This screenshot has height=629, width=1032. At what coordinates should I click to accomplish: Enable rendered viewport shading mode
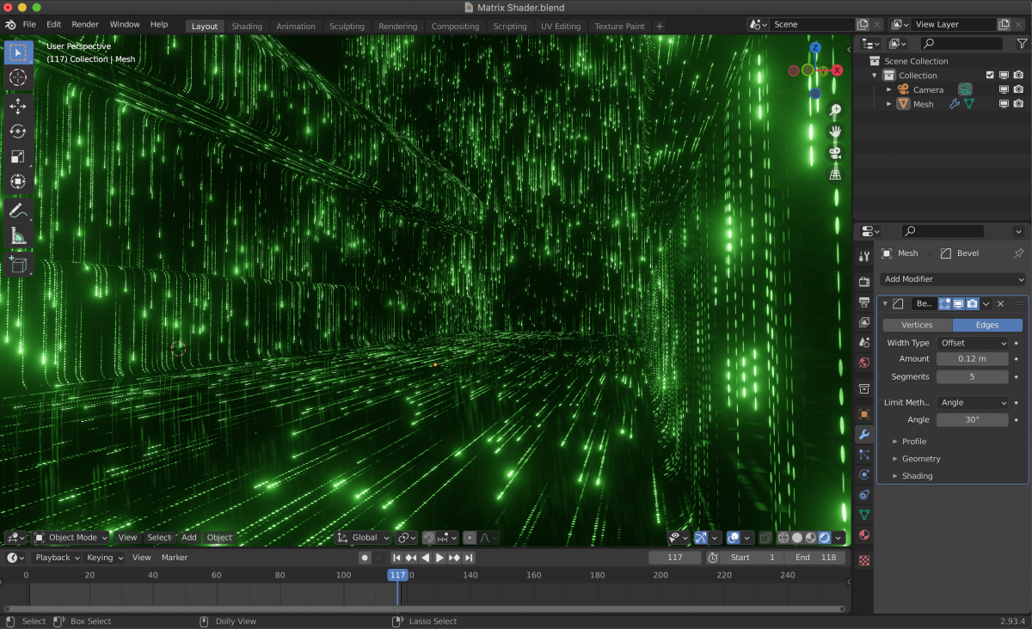click(825, 538)
